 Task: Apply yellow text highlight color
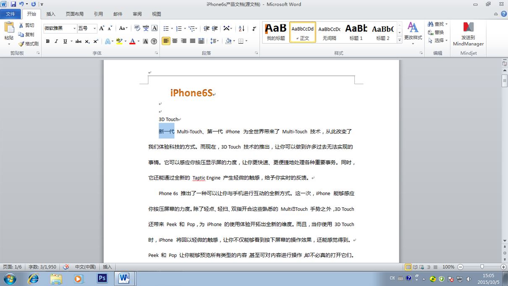point(119,41)
